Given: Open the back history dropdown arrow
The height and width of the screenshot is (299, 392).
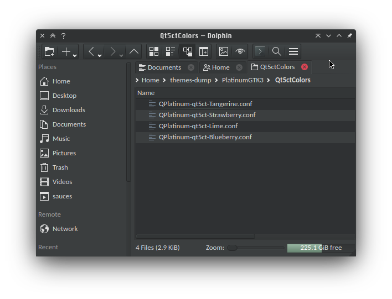Looking at the screenshot, I should coord(100,55).
